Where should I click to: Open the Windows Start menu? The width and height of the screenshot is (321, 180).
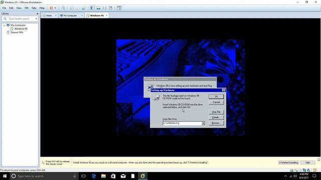pos(5,176)
